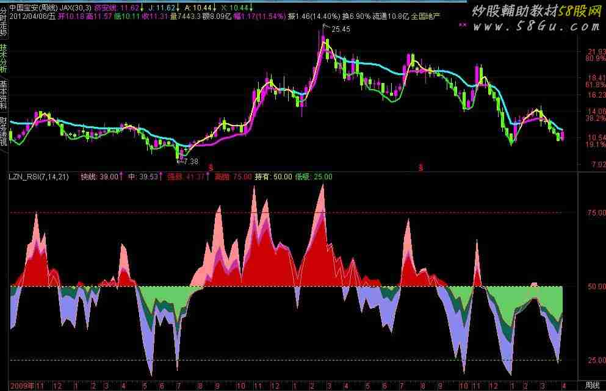Click the 低吸 25.00 legend
This screenshot has height=391, width=606.
(x=314, y=177)
